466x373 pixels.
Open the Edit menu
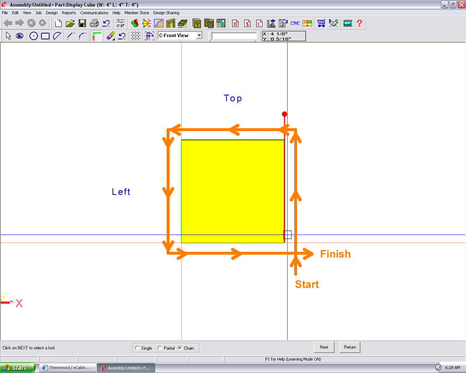(x=15, y=13)
